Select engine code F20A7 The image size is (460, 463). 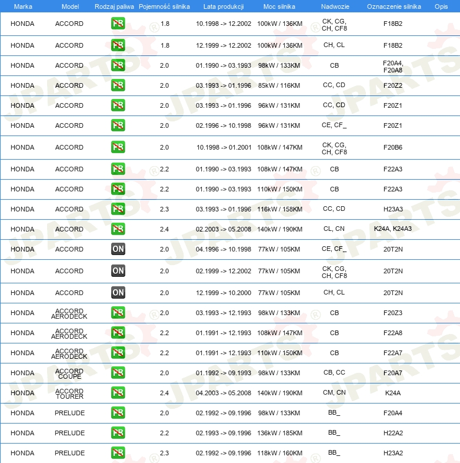393,373
